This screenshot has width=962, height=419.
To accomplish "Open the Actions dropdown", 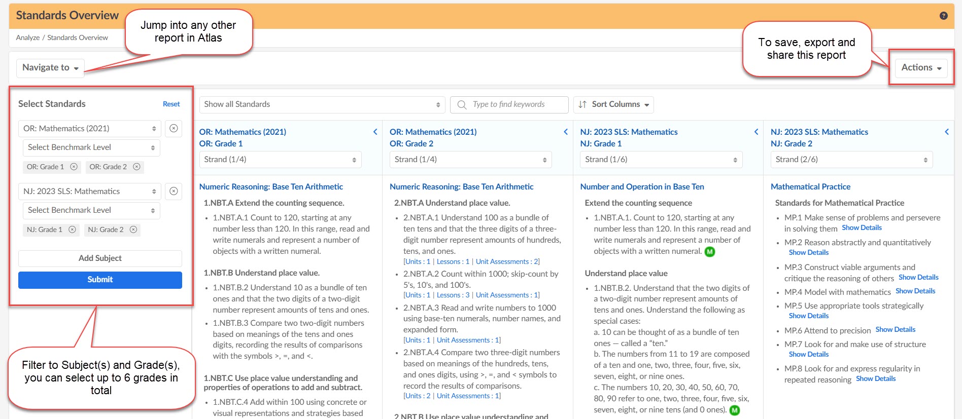I will [921, 68].
